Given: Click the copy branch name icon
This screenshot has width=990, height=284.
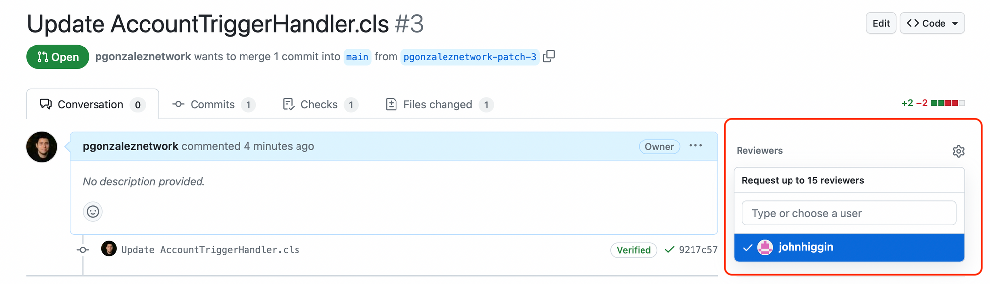Looking at the screenshot, I should point(548,56).
